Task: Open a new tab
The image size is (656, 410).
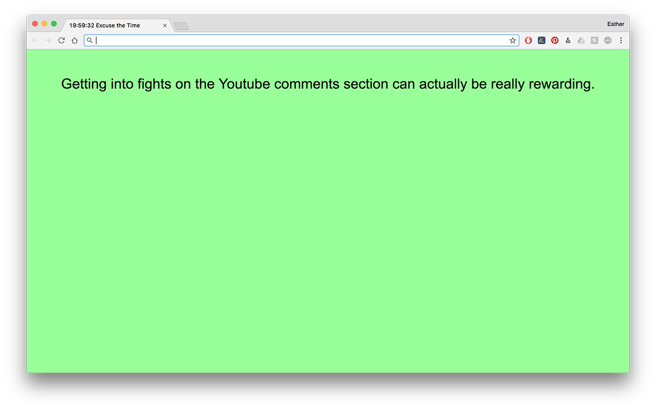Action: (181, 26)
